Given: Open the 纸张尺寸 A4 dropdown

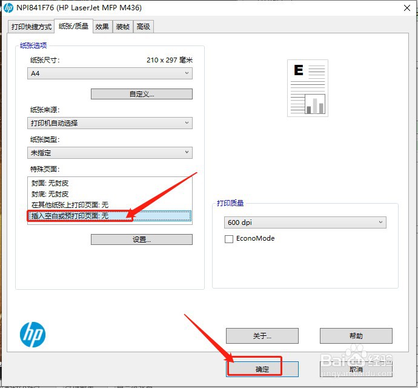Looking at the screenshot, I should pos(110,73).
